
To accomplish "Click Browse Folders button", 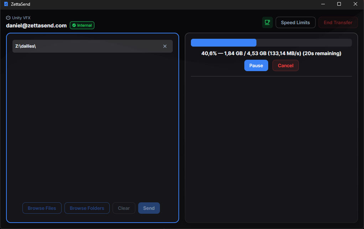I will coord(87,208).
